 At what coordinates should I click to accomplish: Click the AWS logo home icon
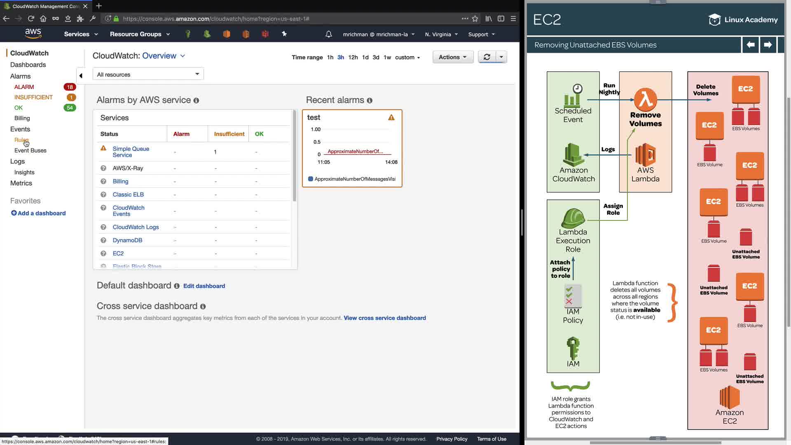33,33
